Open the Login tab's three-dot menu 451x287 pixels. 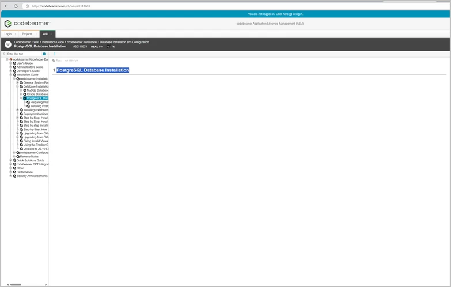coord(15,34)
